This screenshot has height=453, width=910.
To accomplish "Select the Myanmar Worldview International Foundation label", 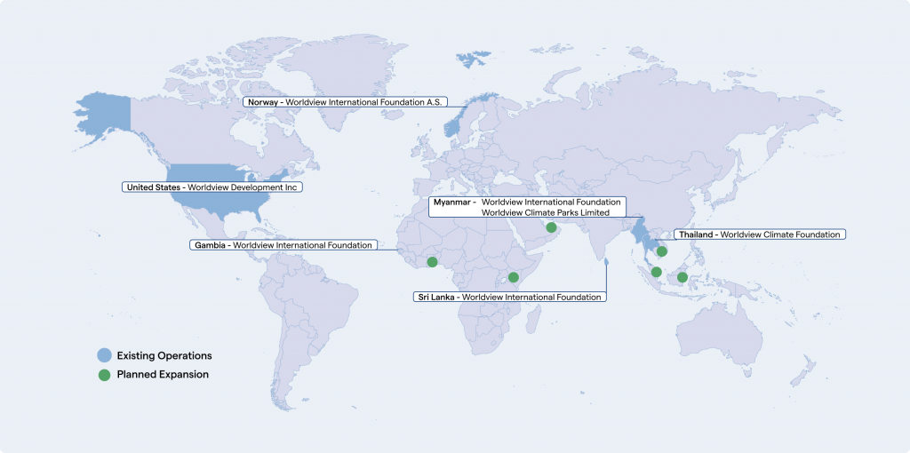I will pyautogui.click(x=527, y=207).
